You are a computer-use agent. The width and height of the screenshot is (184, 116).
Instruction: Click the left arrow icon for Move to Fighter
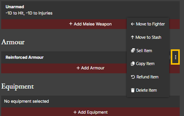point(133,24)
